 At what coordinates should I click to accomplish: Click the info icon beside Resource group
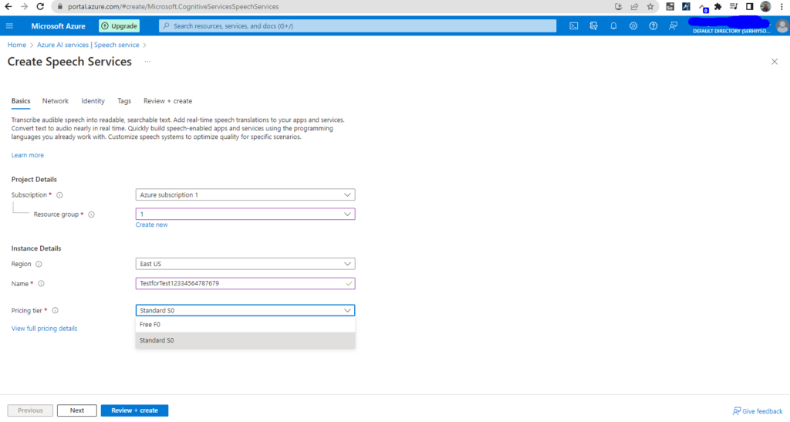(92, 214)
